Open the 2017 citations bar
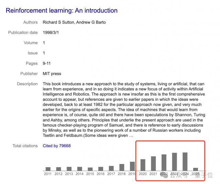Screen dimensions: 220x184 [111, 168]
